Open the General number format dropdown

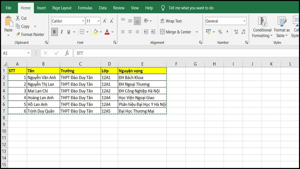[244, 21]
